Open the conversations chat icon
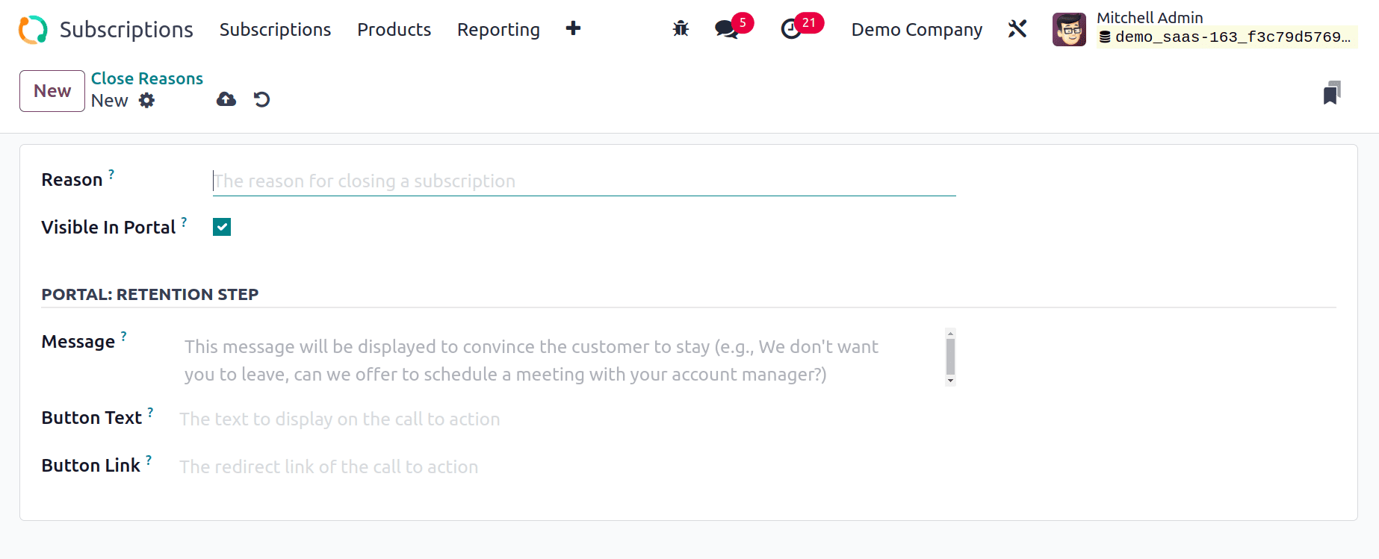Viewport: 1379px width, 559px height. pyautogui.click(x=725, y=29)
